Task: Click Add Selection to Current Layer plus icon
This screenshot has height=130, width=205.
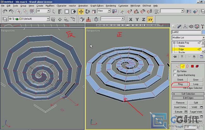Action: click(x=60, y=20)
